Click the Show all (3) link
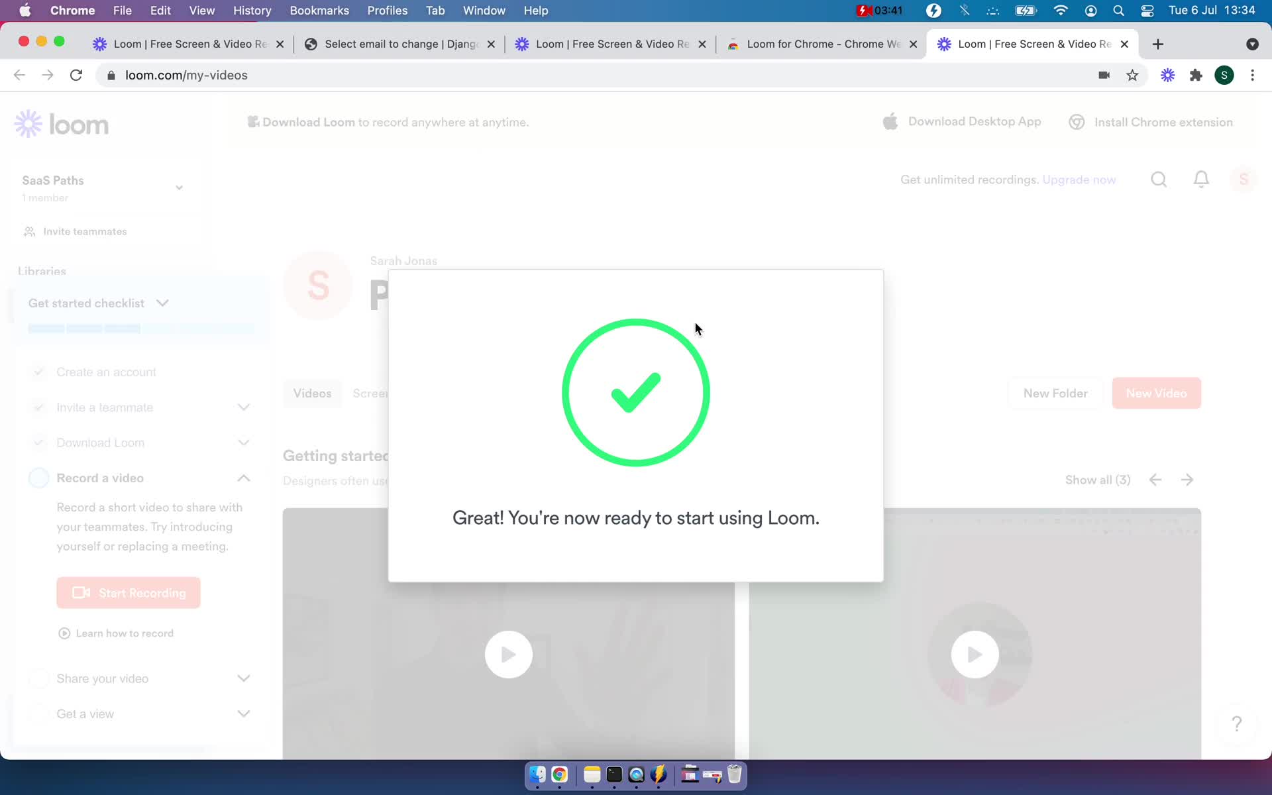The height and width of the screenshot is (795, 1272). point(1098,480)
